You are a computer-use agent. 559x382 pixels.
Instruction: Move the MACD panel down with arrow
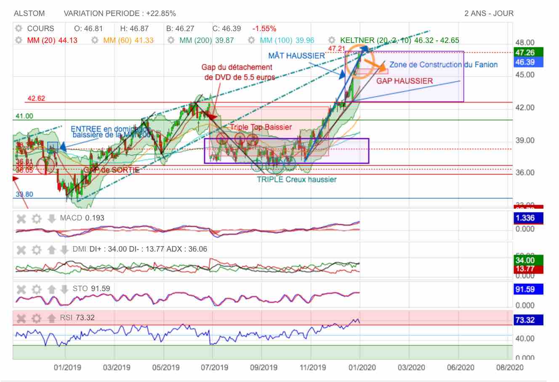pos(51,218)
